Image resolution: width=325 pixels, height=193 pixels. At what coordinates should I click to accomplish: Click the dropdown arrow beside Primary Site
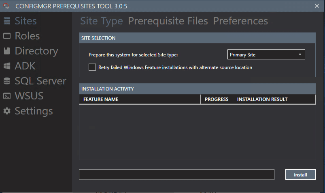click(300, 55)
